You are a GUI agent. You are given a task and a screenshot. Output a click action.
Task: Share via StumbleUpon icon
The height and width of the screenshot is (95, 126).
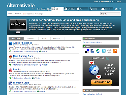click(x=98, y=51)
